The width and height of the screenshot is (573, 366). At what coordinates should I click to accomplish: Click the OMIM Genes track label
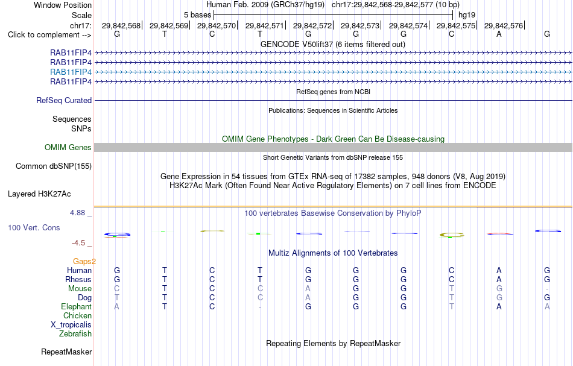[68, 147]
